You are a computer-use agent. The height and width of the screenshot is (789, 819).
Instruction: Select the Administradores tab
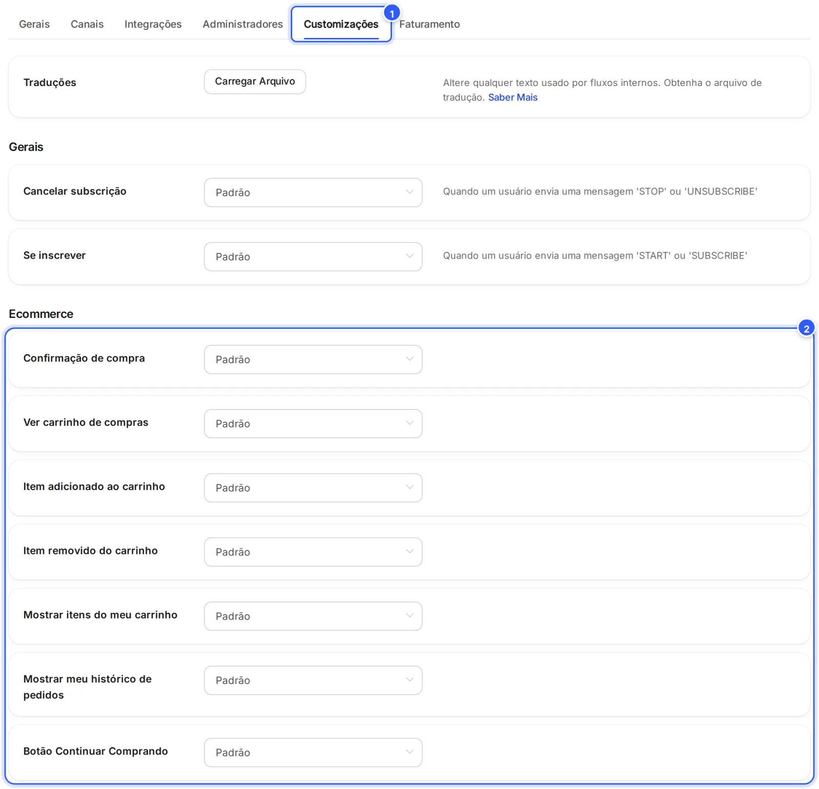243,24
